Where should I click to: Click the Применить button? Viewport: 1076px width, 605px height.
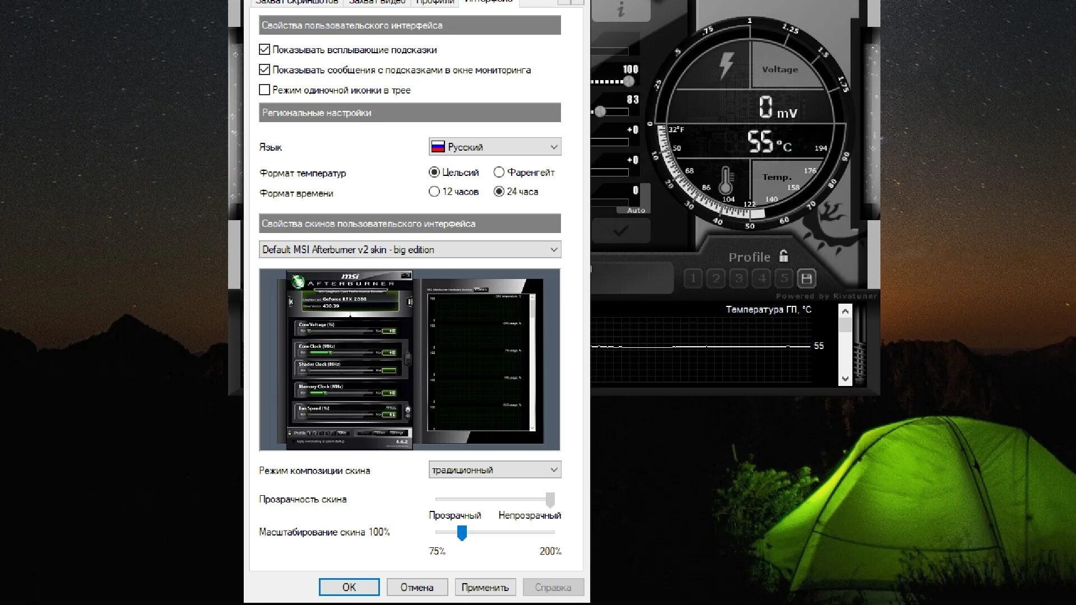click(485, 587)
